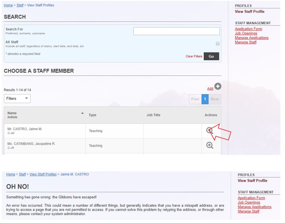Focus the Search For text field
Viewport: 285px width, 223px height.
pos(176,31)
